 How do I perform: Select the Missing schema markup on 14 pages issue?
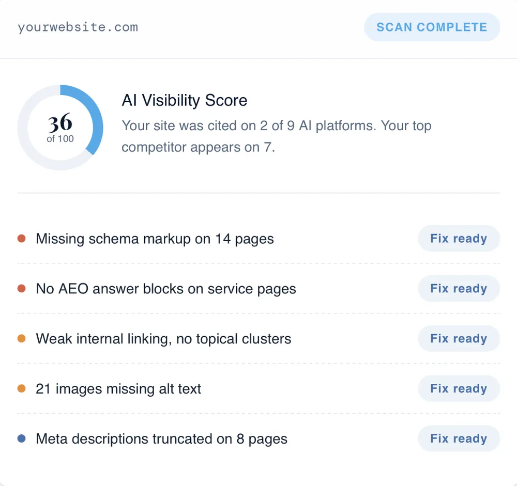click(258, 238)
